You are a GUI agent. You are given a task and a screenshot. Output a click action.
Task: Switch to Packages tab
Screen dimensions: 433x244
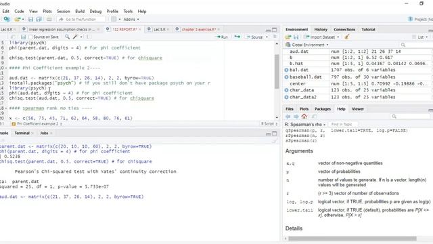coord(323,109)
